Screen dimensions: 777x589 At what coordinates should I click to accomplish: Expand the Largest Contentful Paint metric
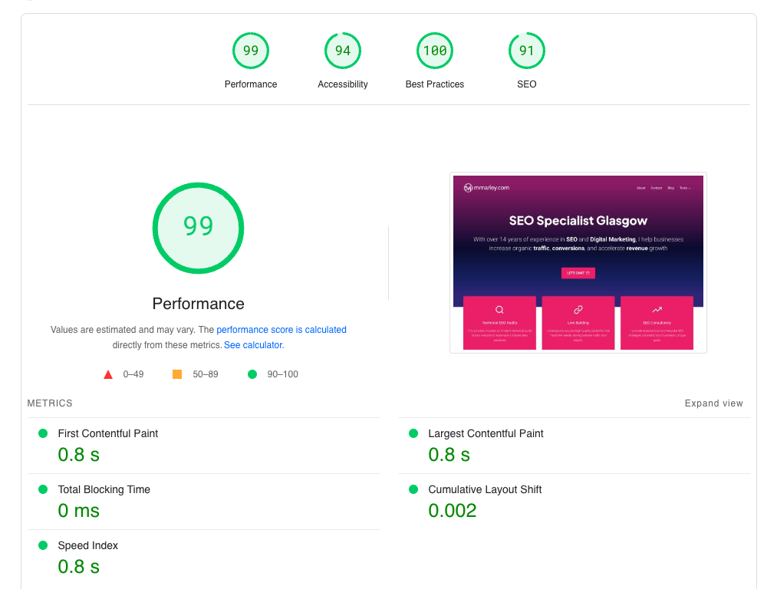tap(486, 433)
